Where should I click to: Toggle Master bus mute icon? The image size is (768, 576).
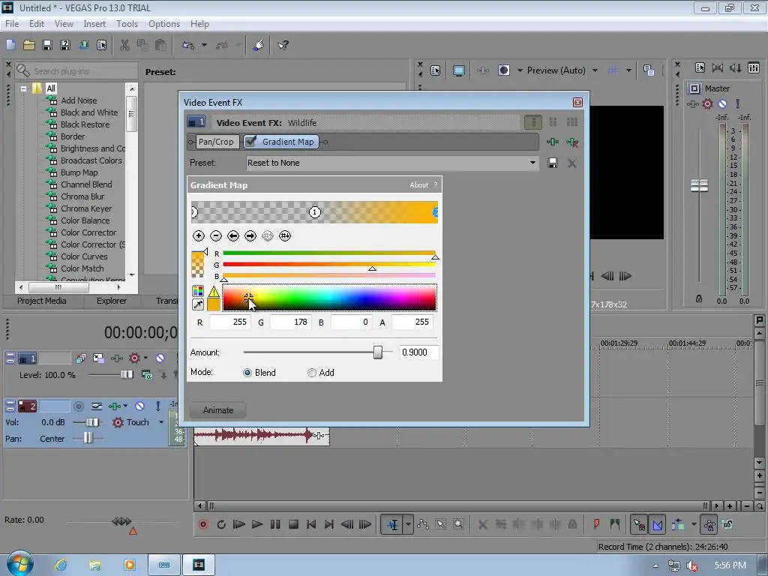click(722, 103)
